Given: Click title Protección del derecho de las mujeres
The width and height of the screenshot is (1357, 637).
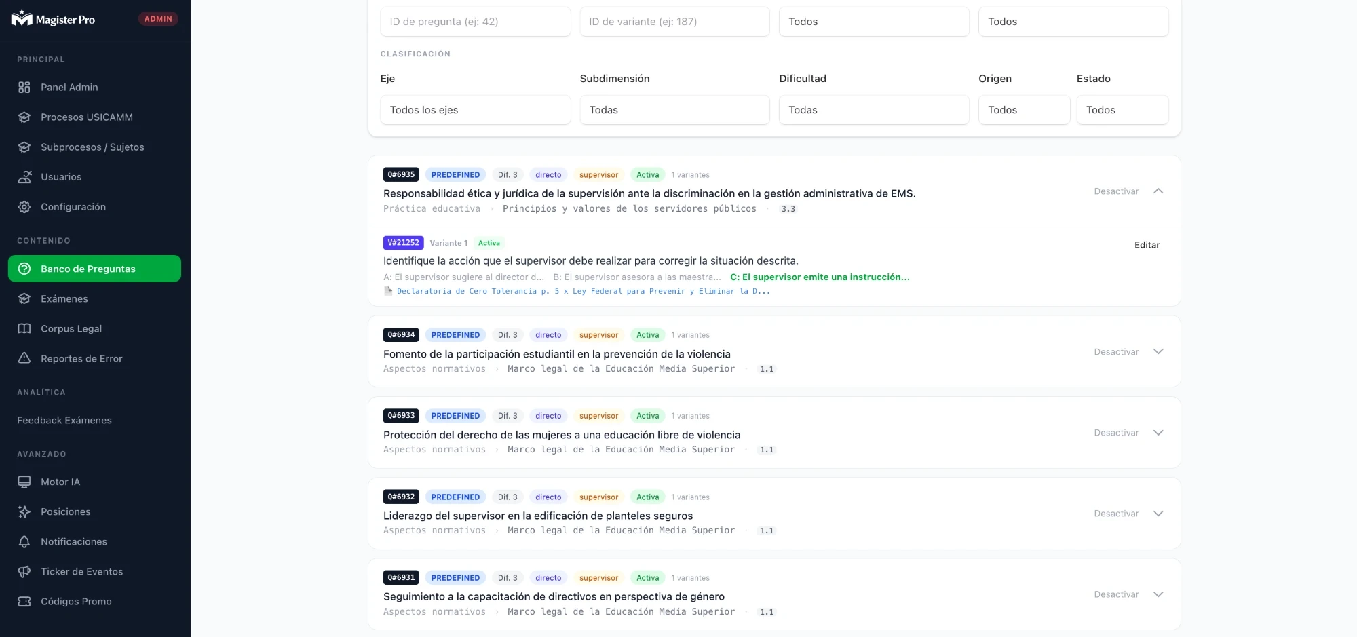Looking at the screenshot, I should click(x=562, y=435).
